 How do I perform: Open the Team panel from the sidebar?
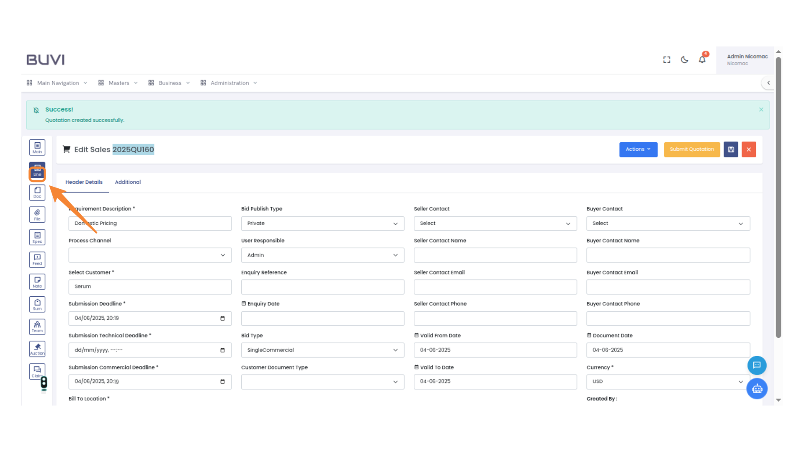[x=37, y=326]
